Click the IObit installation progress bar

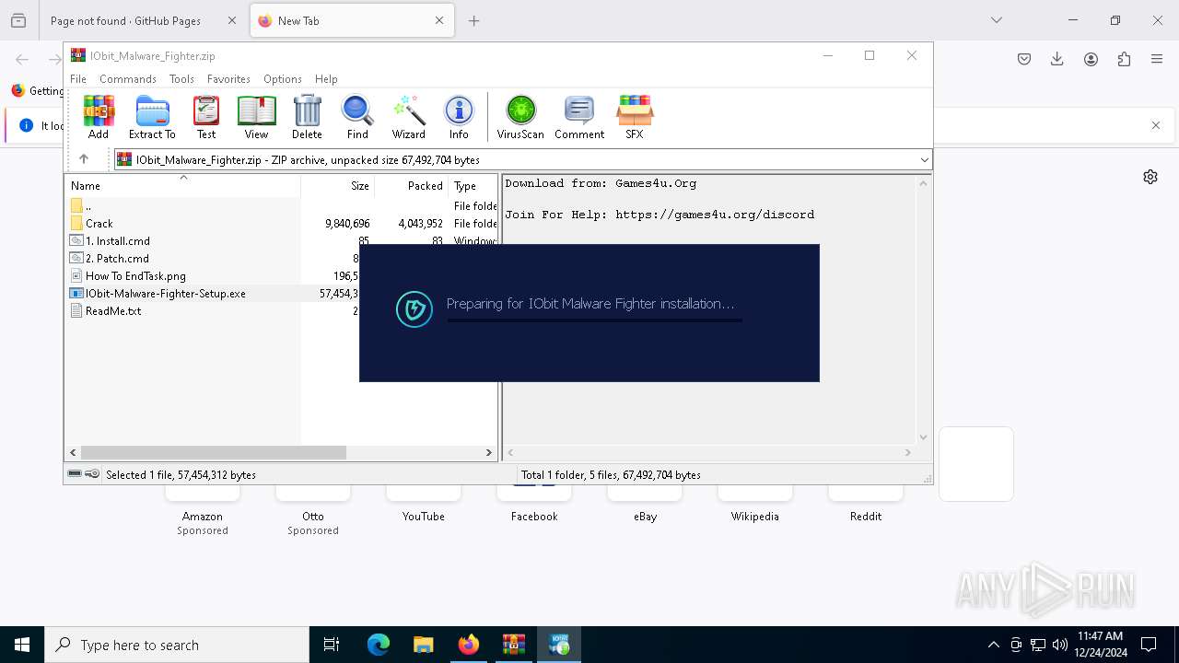(594, 320)
